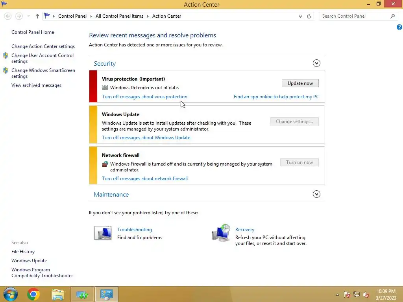
Task: Open the Troubleshooting link
Action: pos(135,230)
